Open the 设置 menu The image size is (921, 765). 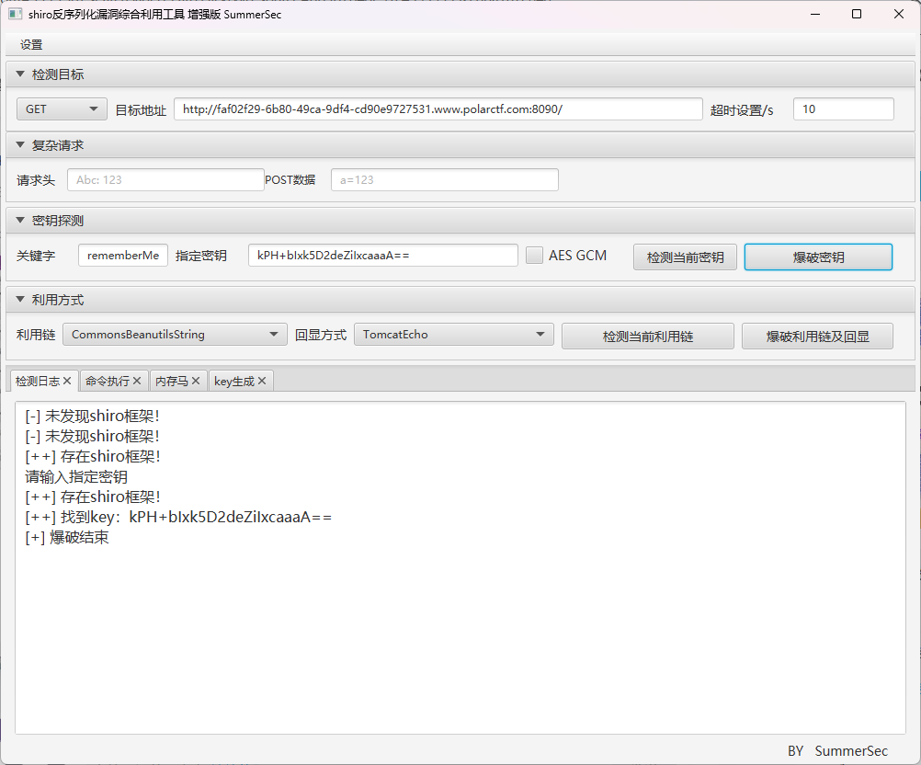[30, 43]
